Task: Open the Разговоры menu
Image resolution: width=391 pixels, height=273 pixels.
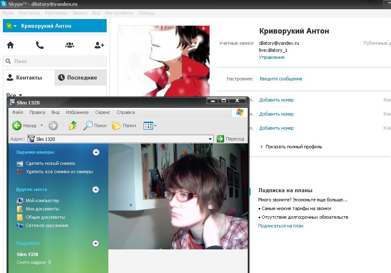Action: (56, 13)
